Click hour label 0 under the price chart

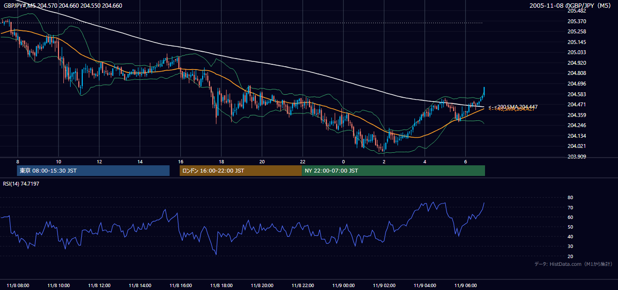tap(343, 161)
